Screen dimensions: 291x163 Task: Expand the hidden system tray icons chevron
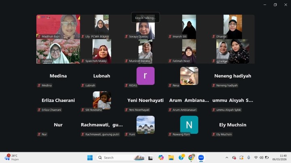(227, 157)
